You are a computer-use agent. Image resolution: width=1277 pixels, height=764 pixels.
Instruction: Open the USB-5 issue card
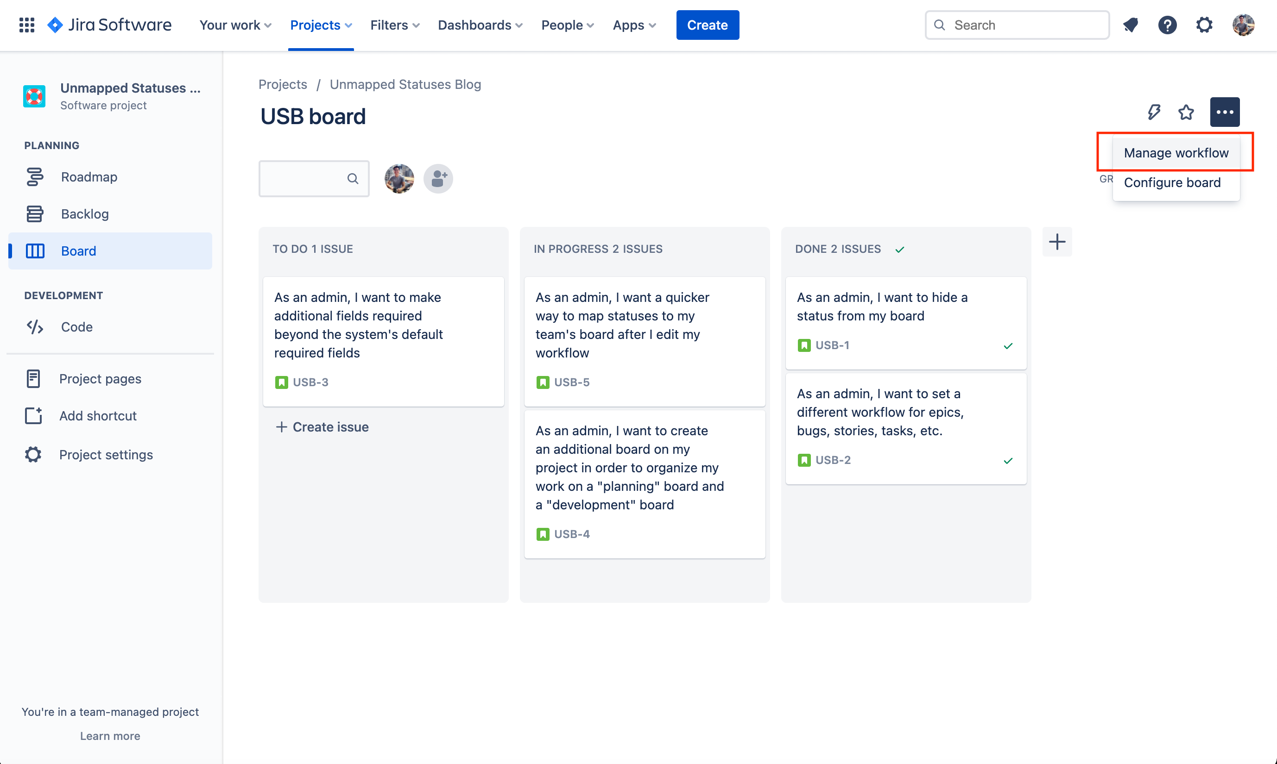coord(645,341)
